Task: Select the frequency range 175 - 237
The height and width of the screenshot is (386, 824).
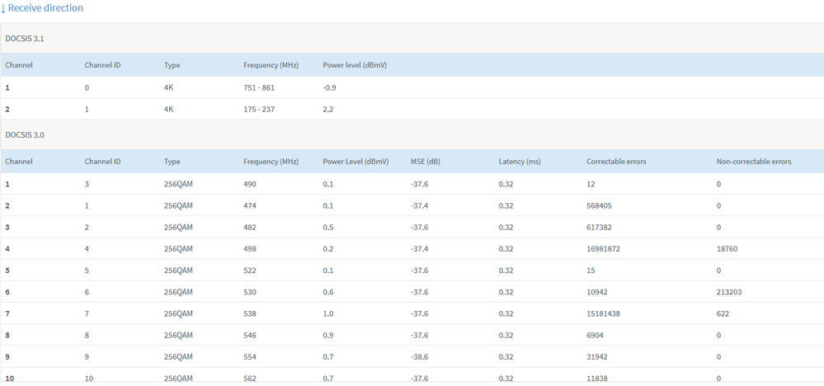Action: tap(259, 109)
